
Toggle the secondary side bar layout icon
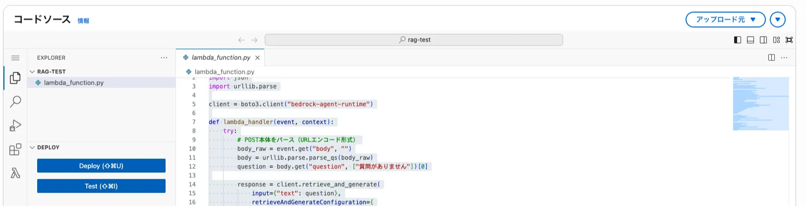tap(763, 40)
